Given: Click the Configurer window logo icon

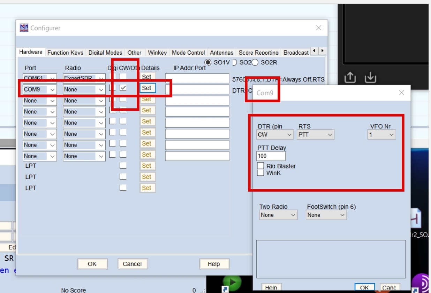Looking at the screenshot, I should (x=24, y=28).
